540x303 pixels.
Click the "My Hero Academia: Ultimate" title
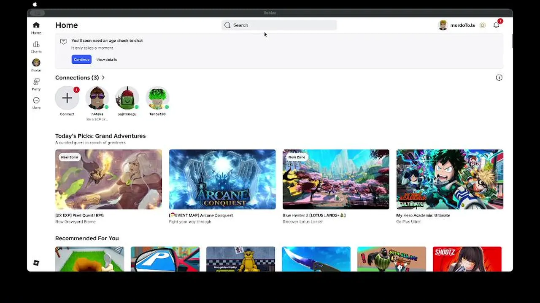tap(423, 215)
